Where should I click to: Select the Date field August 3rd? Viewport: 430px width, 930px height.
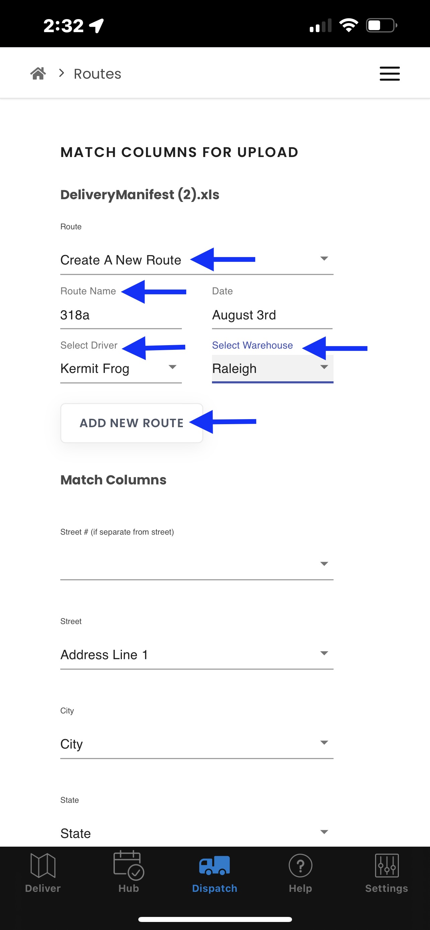tap(272, 315)
